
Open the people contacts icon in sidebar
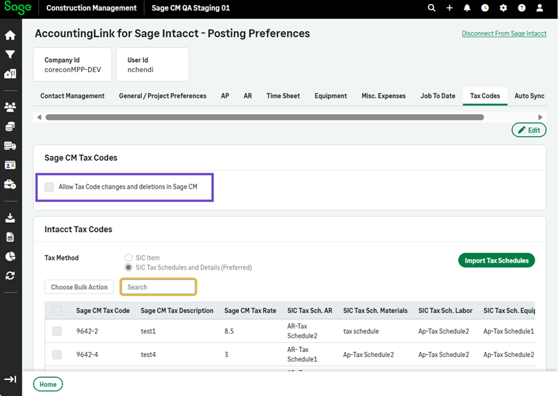10,107
